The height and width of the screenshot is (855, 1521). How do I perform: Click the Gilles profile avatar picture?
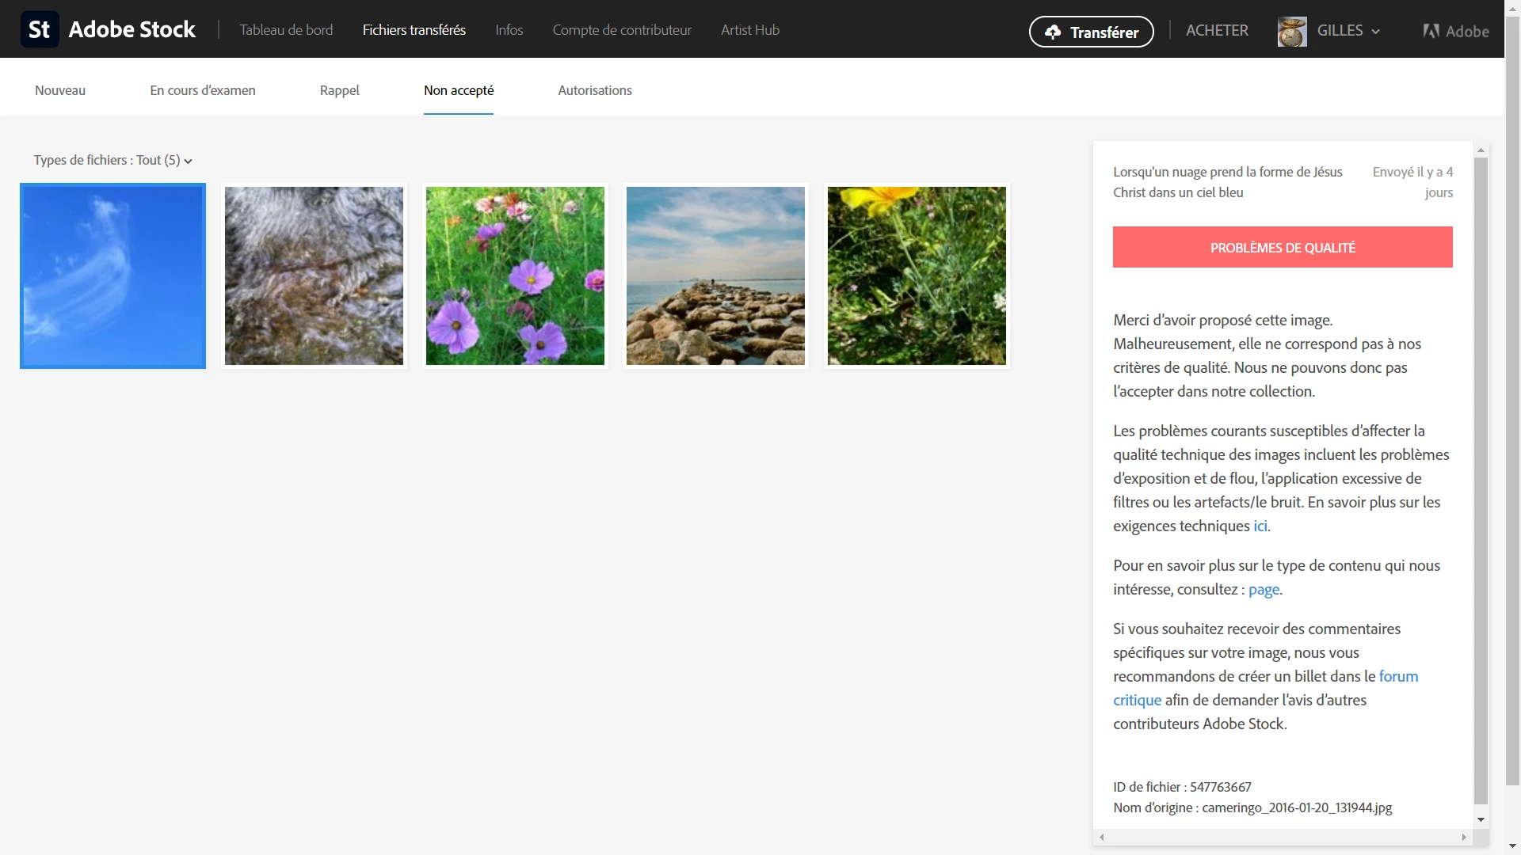tap(1291, 32)
